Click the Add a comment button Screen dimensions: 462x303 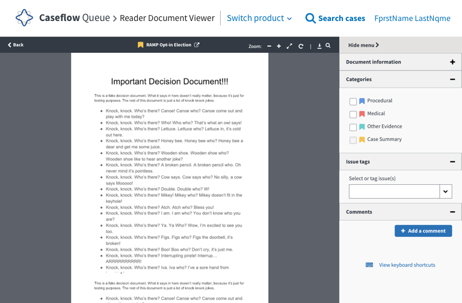pyautogui.click(x=423, y=231)
